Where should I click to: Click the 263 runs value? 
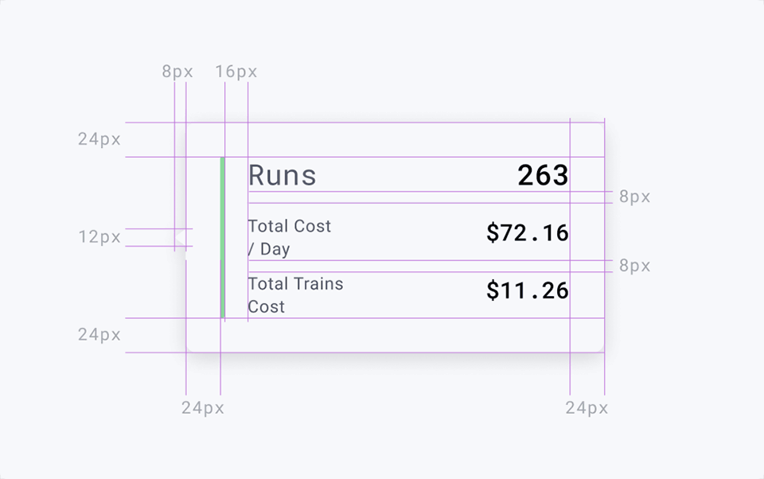pos(543,175)
